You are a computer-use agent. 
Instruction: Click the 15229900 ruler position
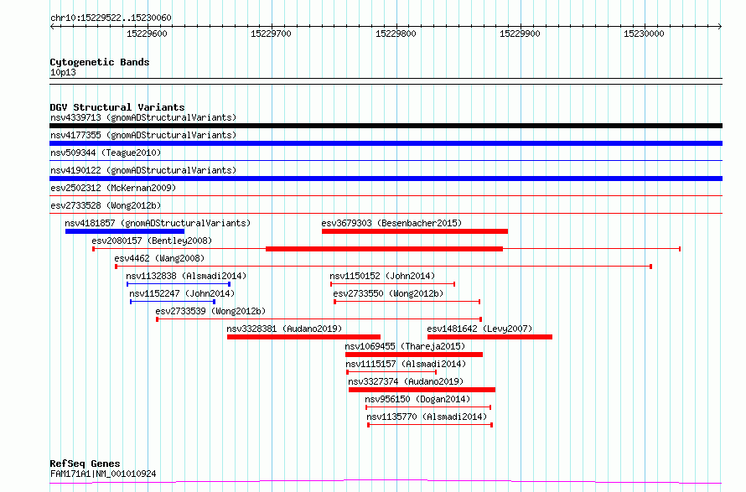pyautogui.click(x=520, y=34)
